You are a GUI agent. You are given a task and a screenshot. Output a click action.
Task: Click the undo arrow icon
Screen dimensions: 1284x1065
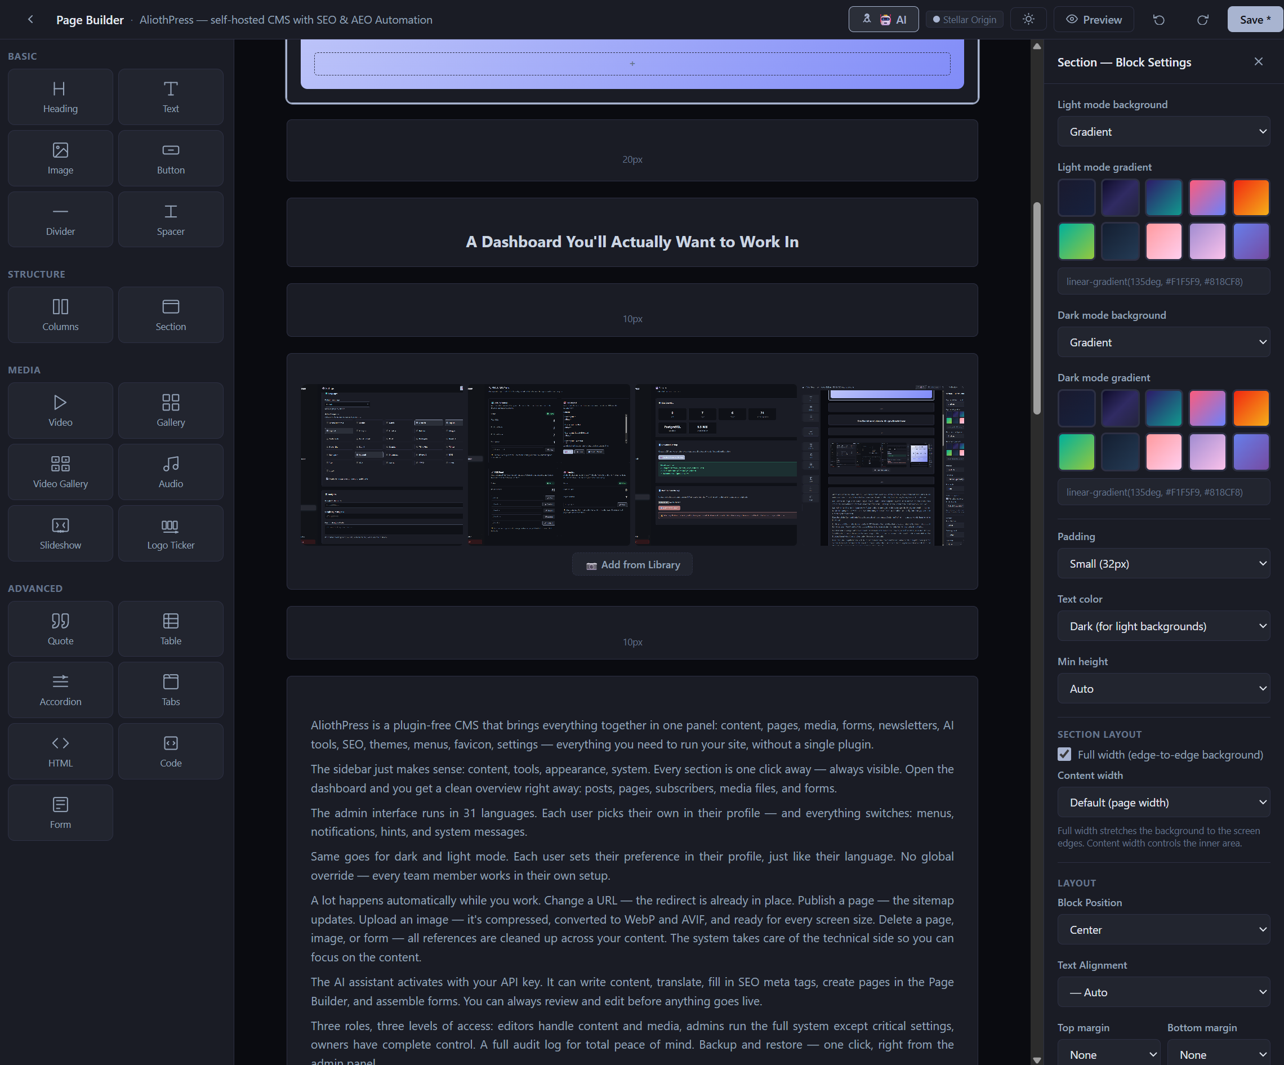(x=1158, y=20)
